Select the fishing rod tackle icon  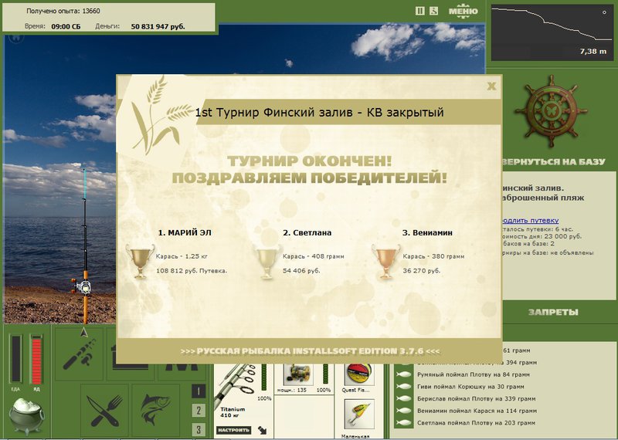(x=80, y=353)
